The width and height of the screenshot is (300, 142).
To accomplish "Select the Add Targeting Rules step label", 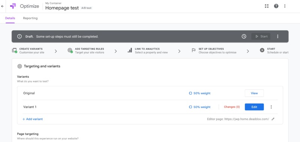I will tap(90, 49).
